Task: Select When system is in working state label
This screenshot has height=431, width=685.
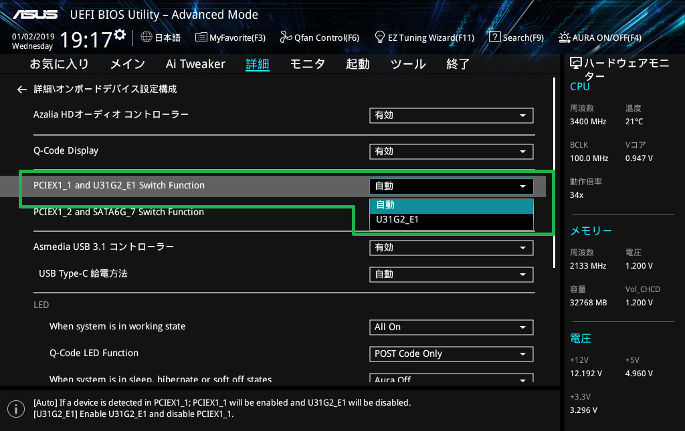Action: pyautogui.click(x=118, y=326)
